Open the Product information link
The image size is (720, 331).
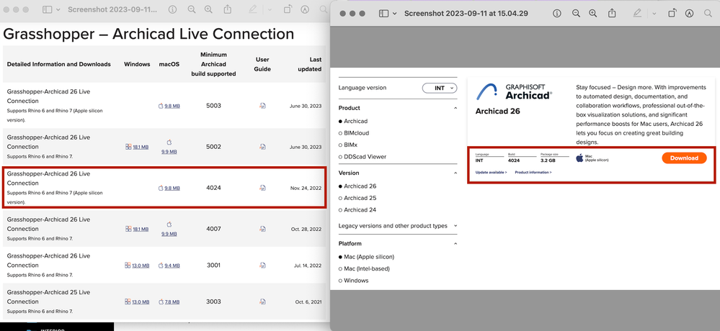pos(533,173)
